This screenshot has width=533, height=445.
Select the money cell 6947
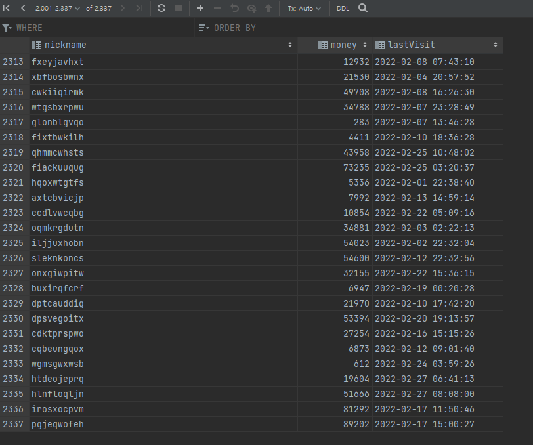(335, 288)
